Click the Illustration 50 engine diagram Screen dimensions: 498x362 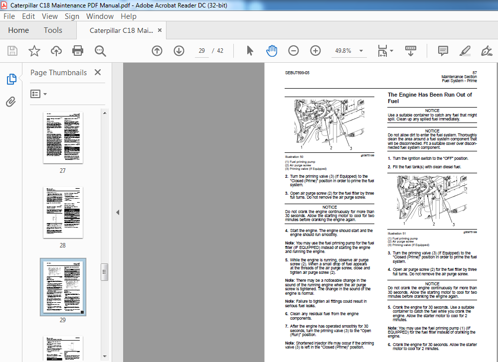[330, 124]
